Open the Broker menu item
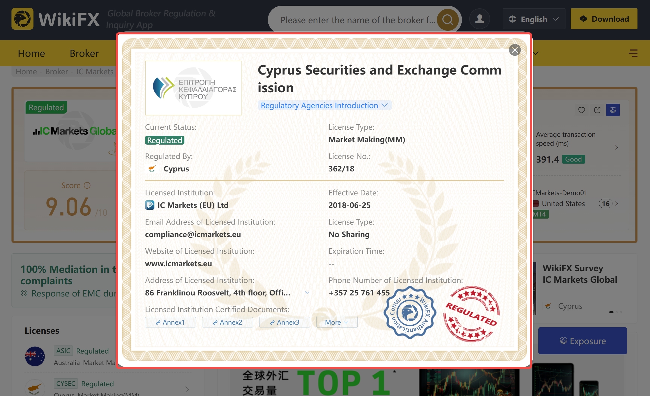 coord(84,53)
